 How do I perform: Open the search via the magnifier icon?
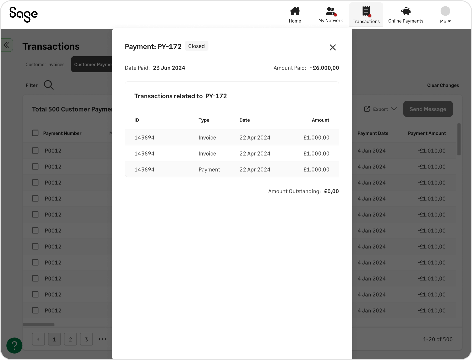[49, 85]
